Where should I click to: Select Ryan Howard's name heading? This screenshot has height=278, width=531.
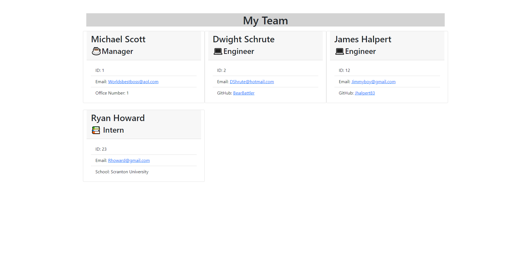pos(118,118)
